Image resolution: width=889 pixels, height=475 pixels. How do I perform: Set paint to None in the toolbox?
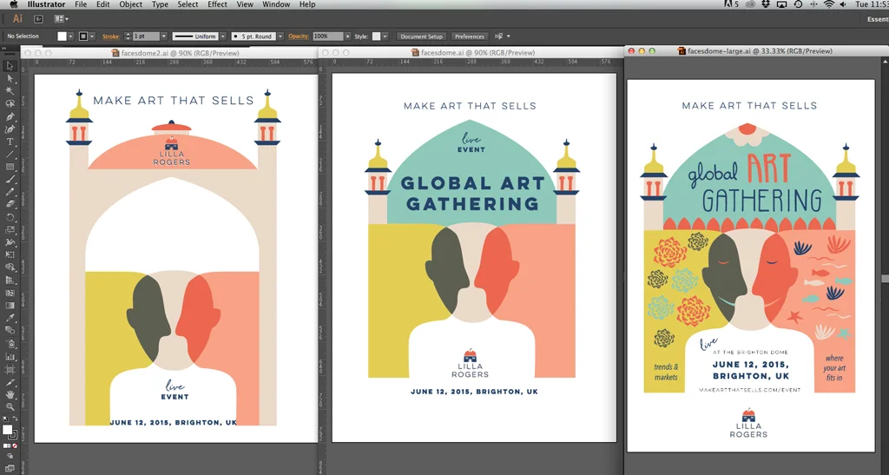tap(16, 446)
